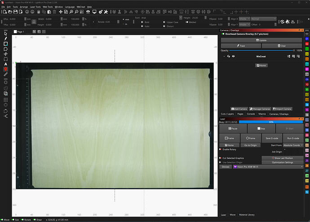Create a new file from toolbar

point(5,12)
